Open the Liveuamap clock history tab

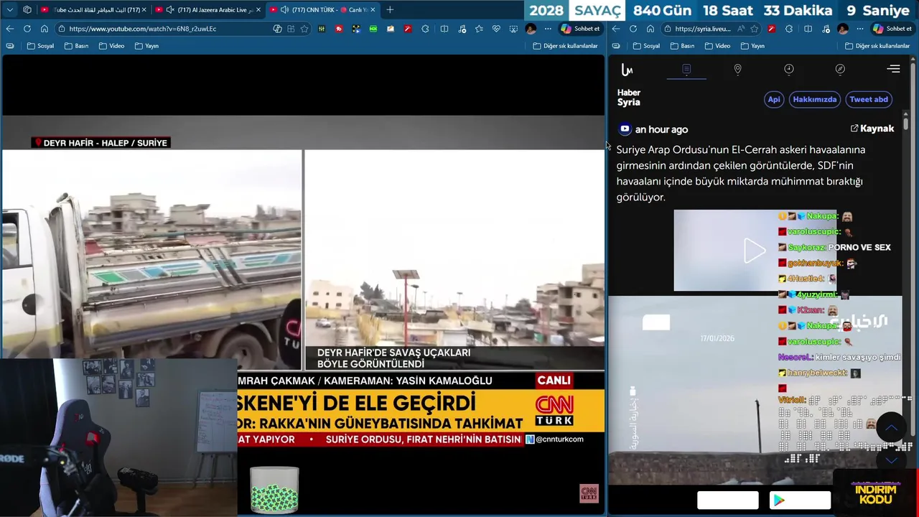pos(789,69)
